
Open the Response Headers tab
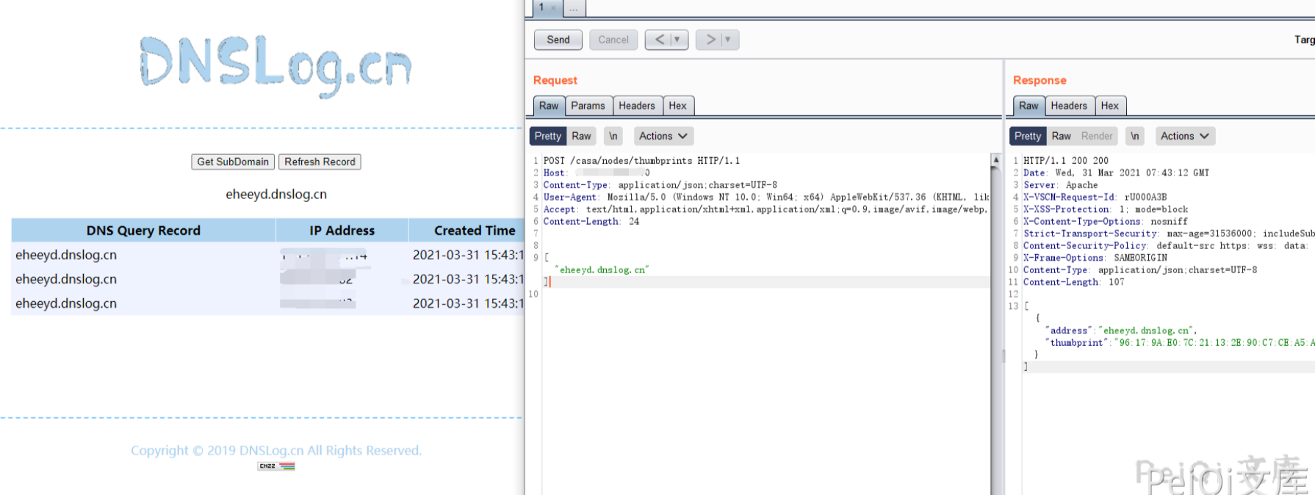(x=1068, y=106)
